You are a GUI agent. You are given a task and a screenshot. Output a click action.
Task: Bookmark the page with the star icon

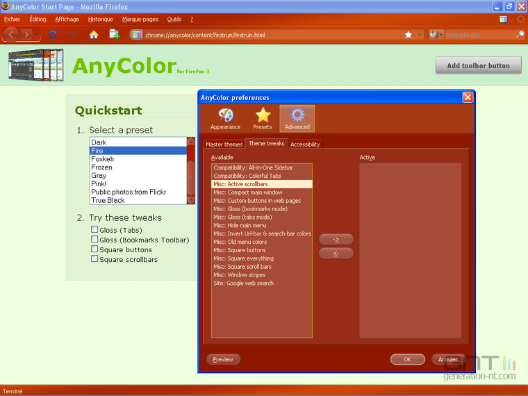(408, 35)
